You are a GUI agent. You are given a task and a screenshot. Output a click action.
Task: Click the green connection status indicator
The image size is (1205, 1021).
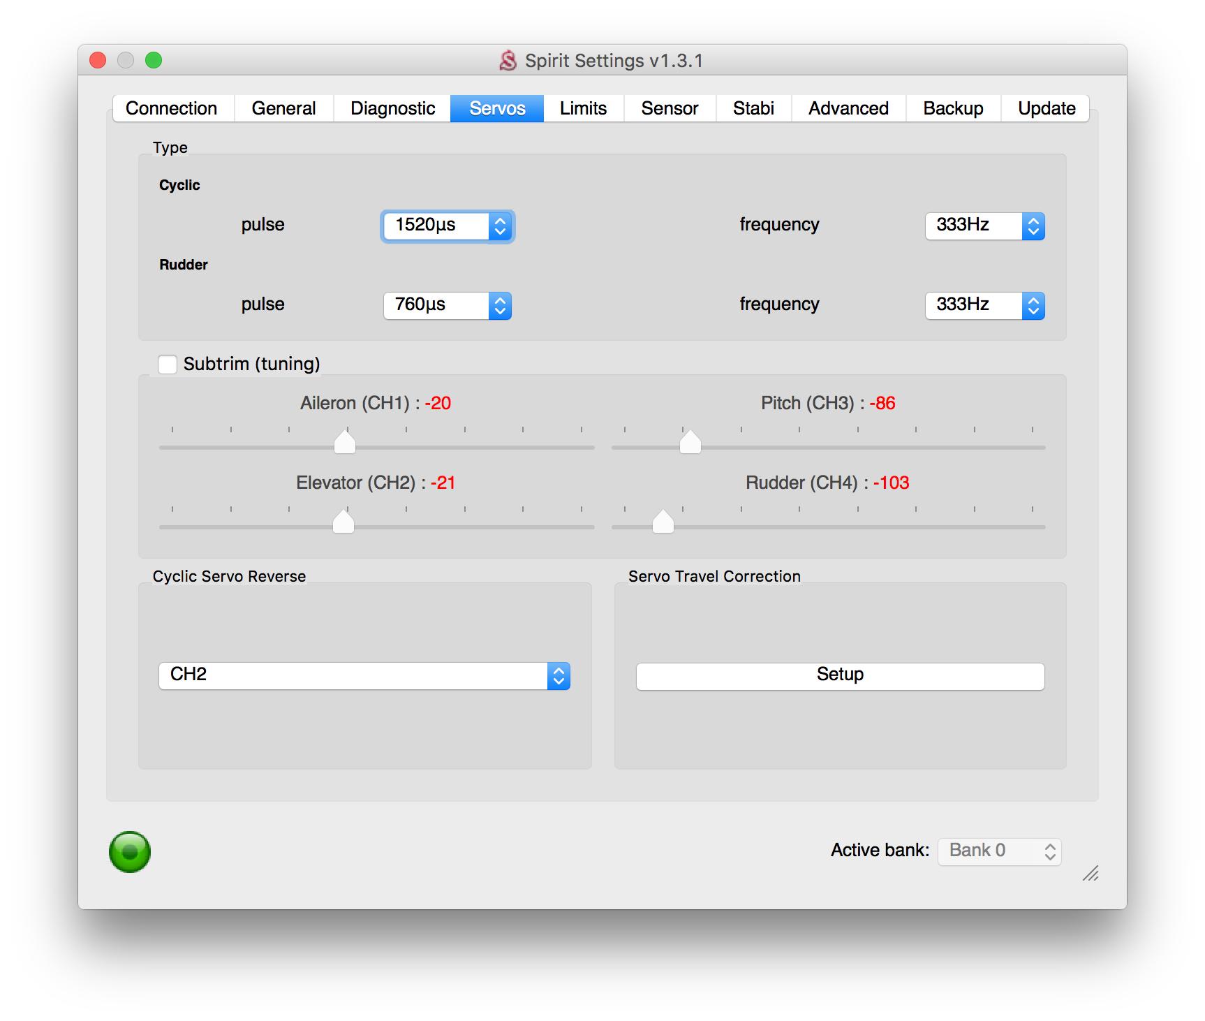tap(130, 851)
